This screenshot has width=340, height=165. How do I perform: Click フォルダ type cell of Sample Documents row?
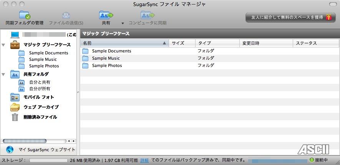click(206, 51)
